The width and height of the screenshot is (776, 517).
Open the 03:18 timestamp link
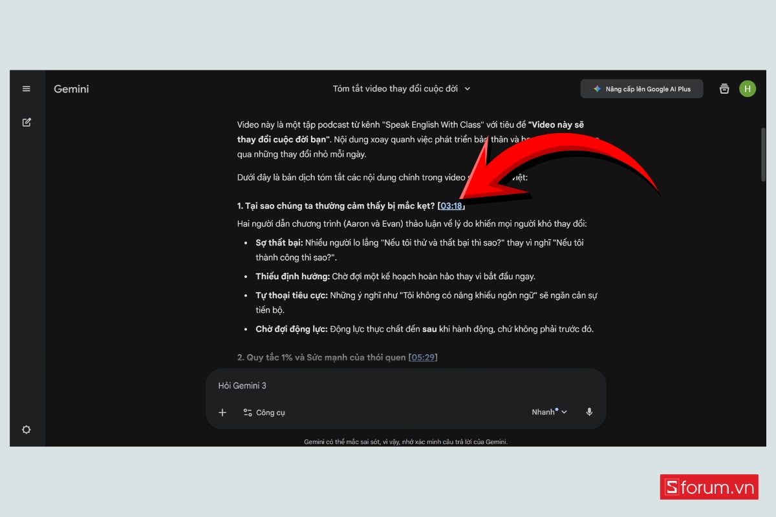point(451,206)
